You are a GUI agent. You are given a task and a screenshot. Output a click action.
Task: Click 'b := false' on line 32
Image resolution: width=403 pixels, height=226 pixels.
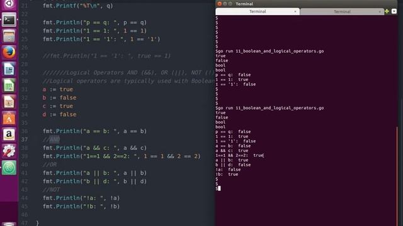[x=59, y=98]
